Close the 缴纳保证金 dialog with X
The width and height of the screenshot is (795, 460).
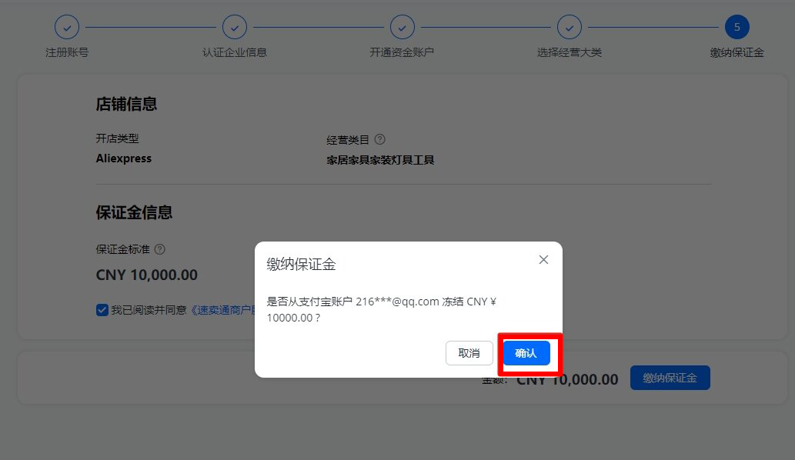[543, 260]
